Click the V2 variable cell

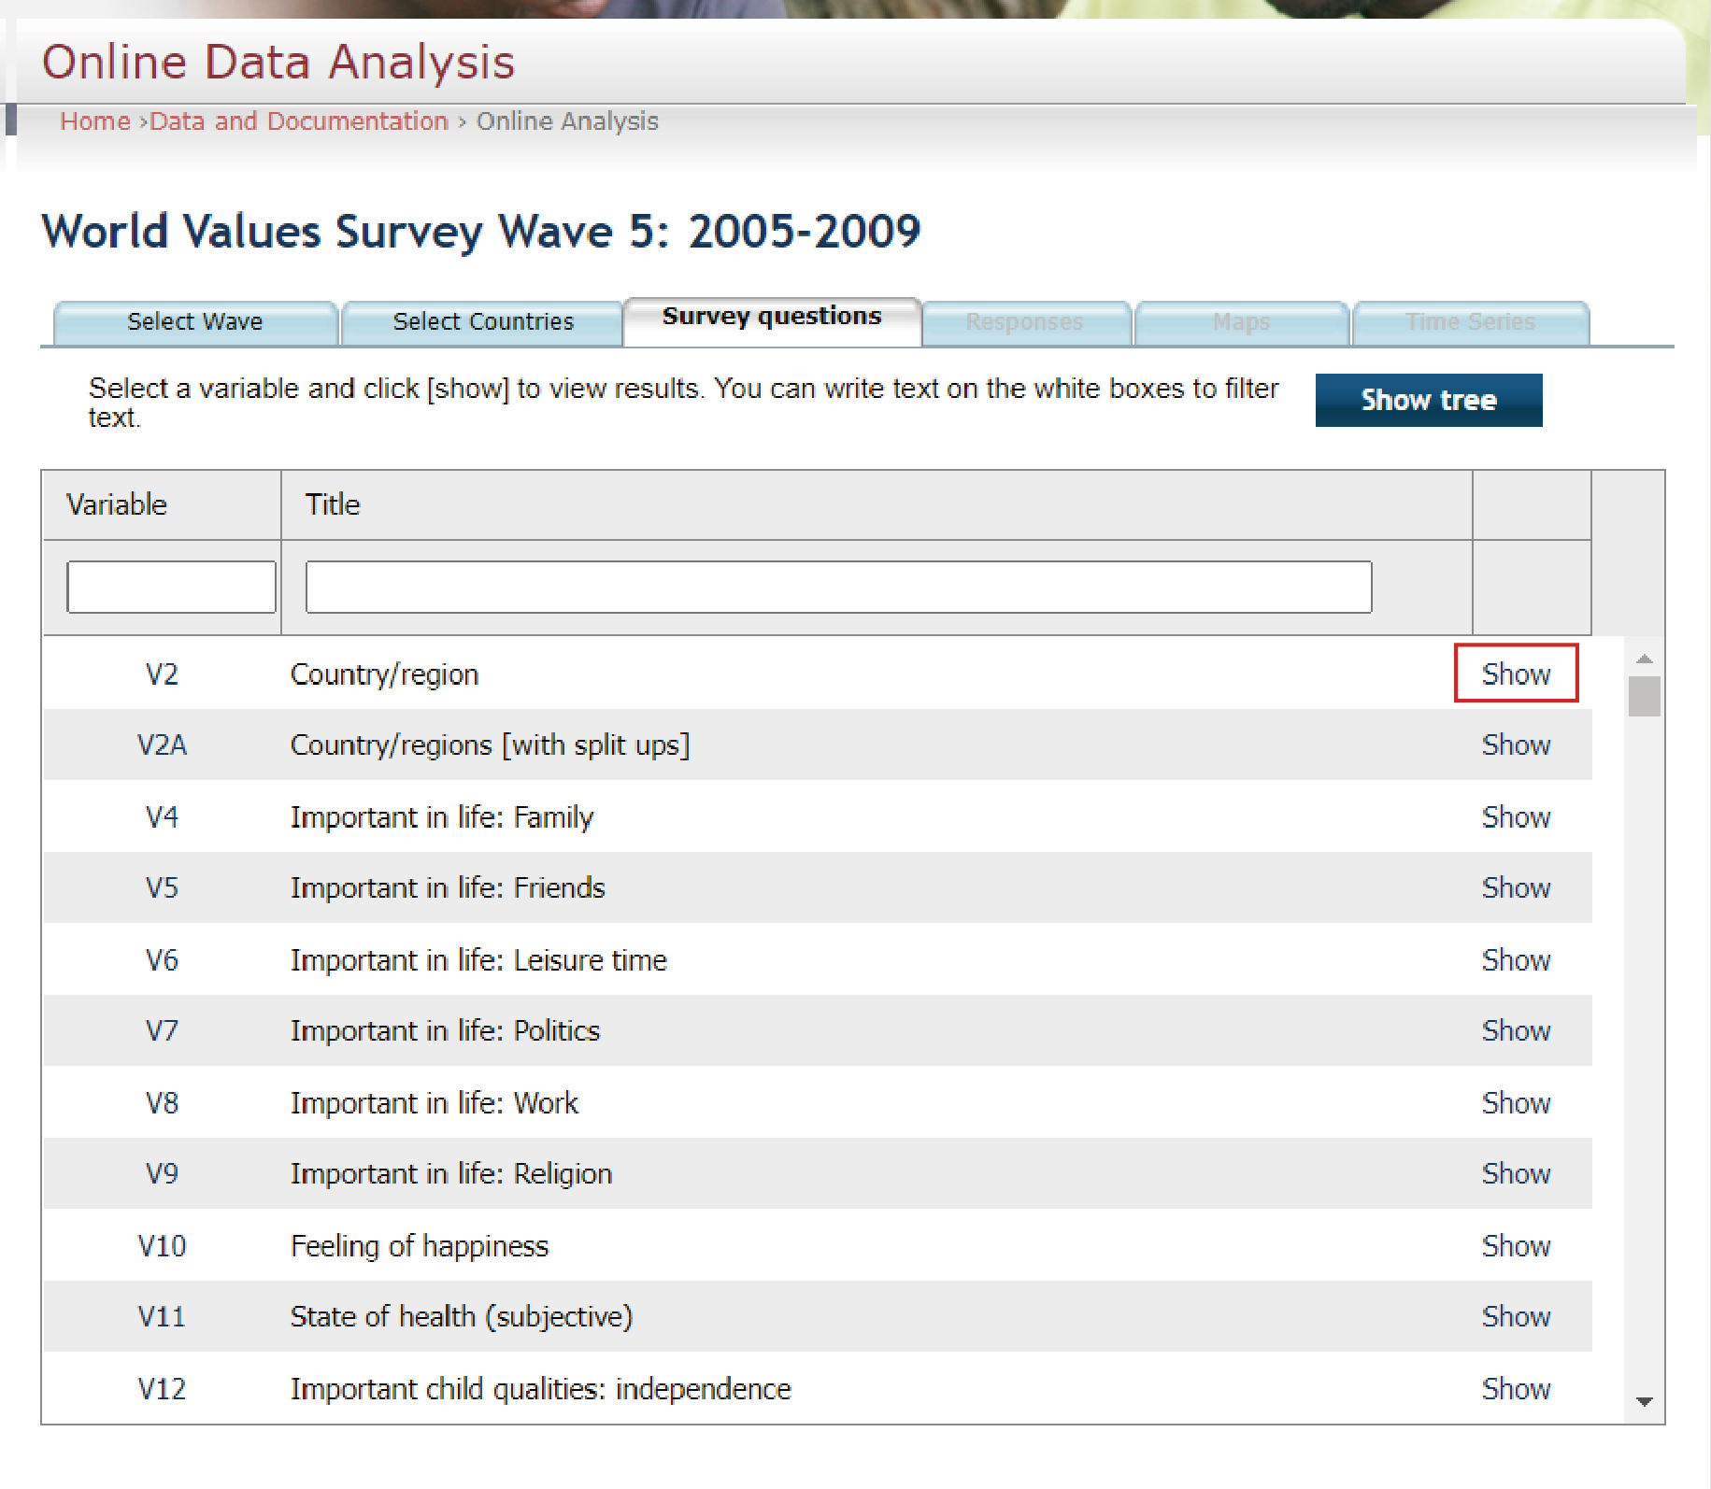coord(162,674)
